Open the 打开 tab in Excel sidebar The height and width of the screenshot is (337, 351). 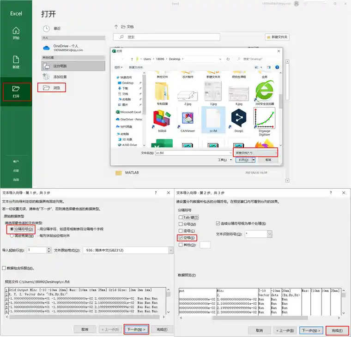coord(16,92)
